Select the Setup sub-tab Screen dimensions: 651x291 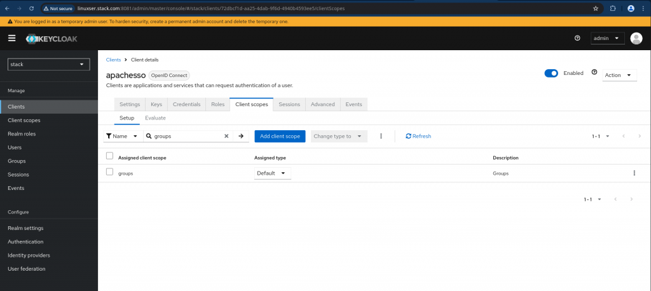(x=127, y=118)
